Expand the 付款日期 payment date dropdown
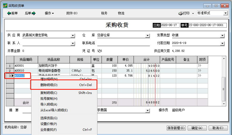The height and width of the screenshot is (135, 232). pos(222,43)
